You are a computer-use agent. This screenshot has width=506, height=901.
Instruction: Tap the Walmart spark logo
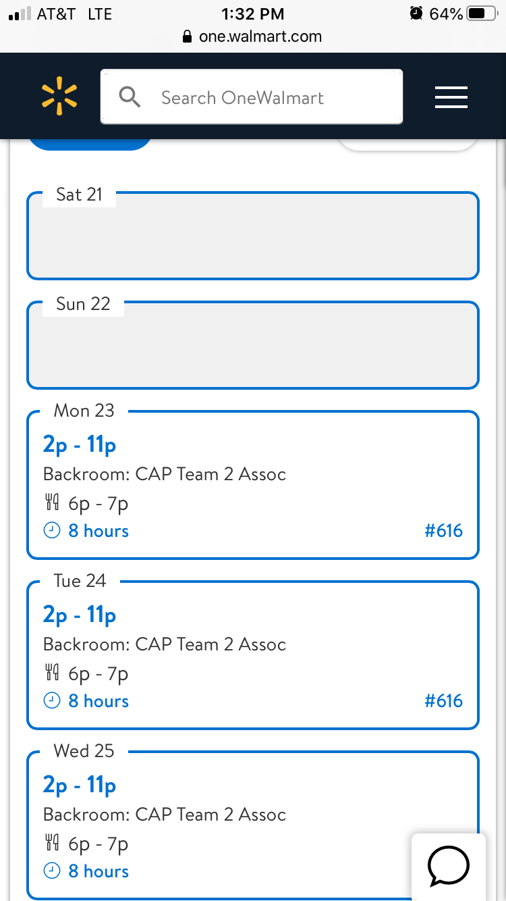[59, 95]
